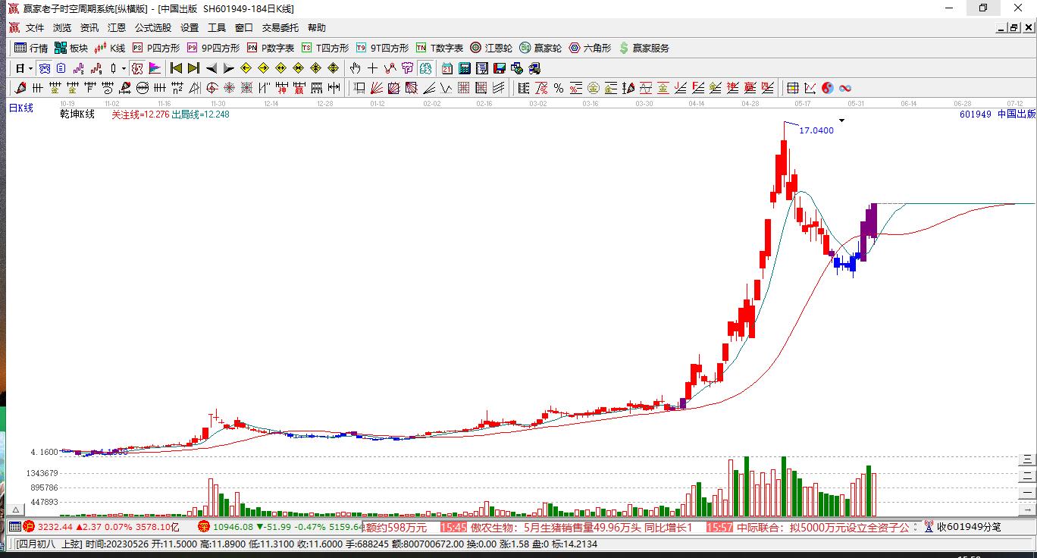Click the red circular target icon
The height and width of the screenshot is (558, 1037).
click(x=212, y=88)
